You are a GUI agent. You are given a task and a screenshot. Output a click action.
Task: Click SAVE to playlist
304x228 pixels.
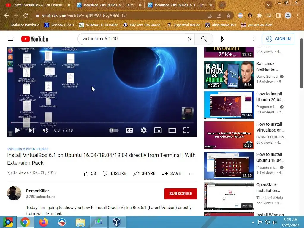point(171,173)
